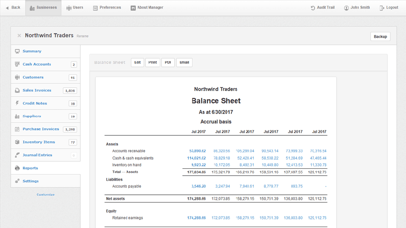
Task: Close Northwind Traders with the X icon
Action: (x=19, y=36)
